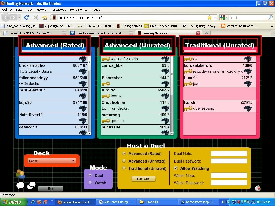Watch bricklemacho's duel via binoculars icon
This screenshot has height=206, width=275.
(x=83, y=71)
